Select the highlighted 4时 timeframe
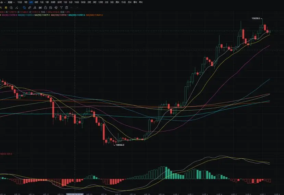Image resolution: width=284 pixels, height=195 pixels. click(31, 2)
